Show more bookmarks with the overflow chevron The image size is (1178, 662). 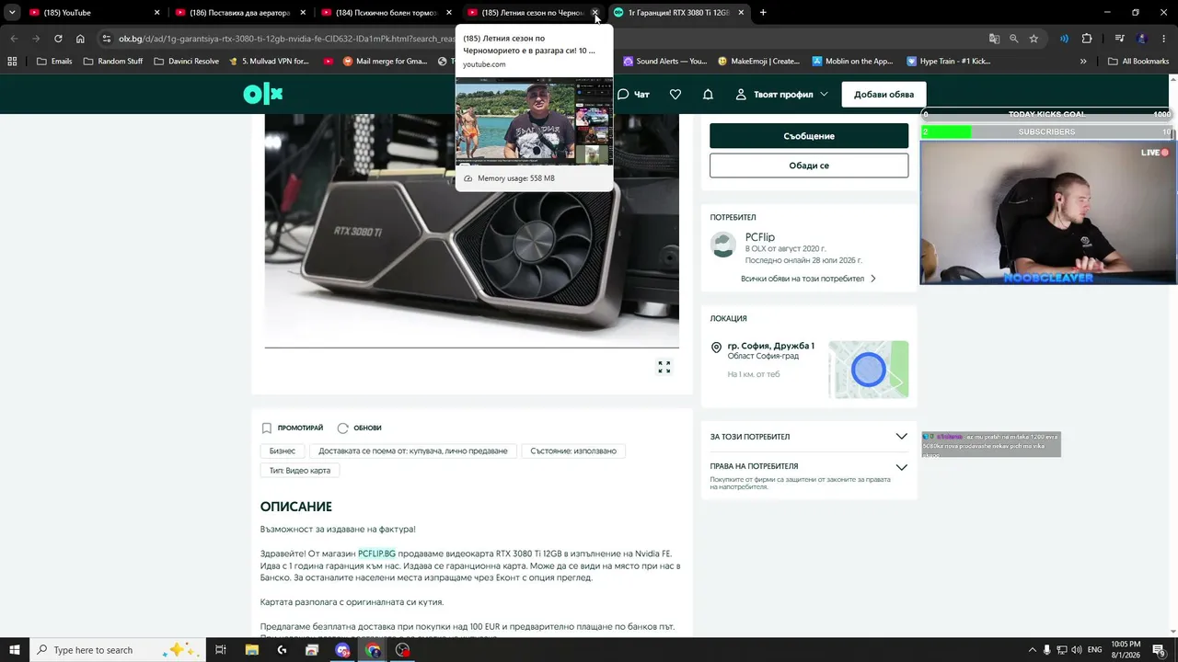click(x=1083, y=62)
